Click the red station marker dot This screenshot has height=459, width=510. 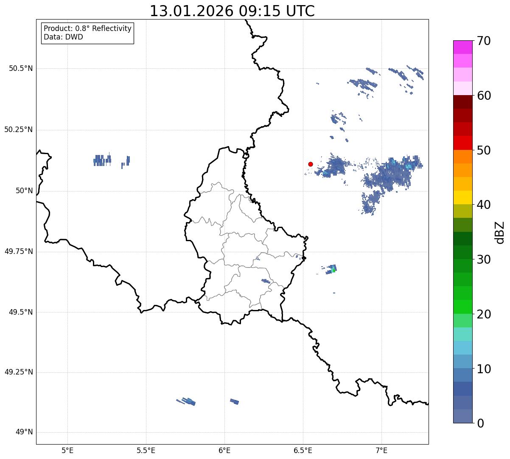pos(311,164)
